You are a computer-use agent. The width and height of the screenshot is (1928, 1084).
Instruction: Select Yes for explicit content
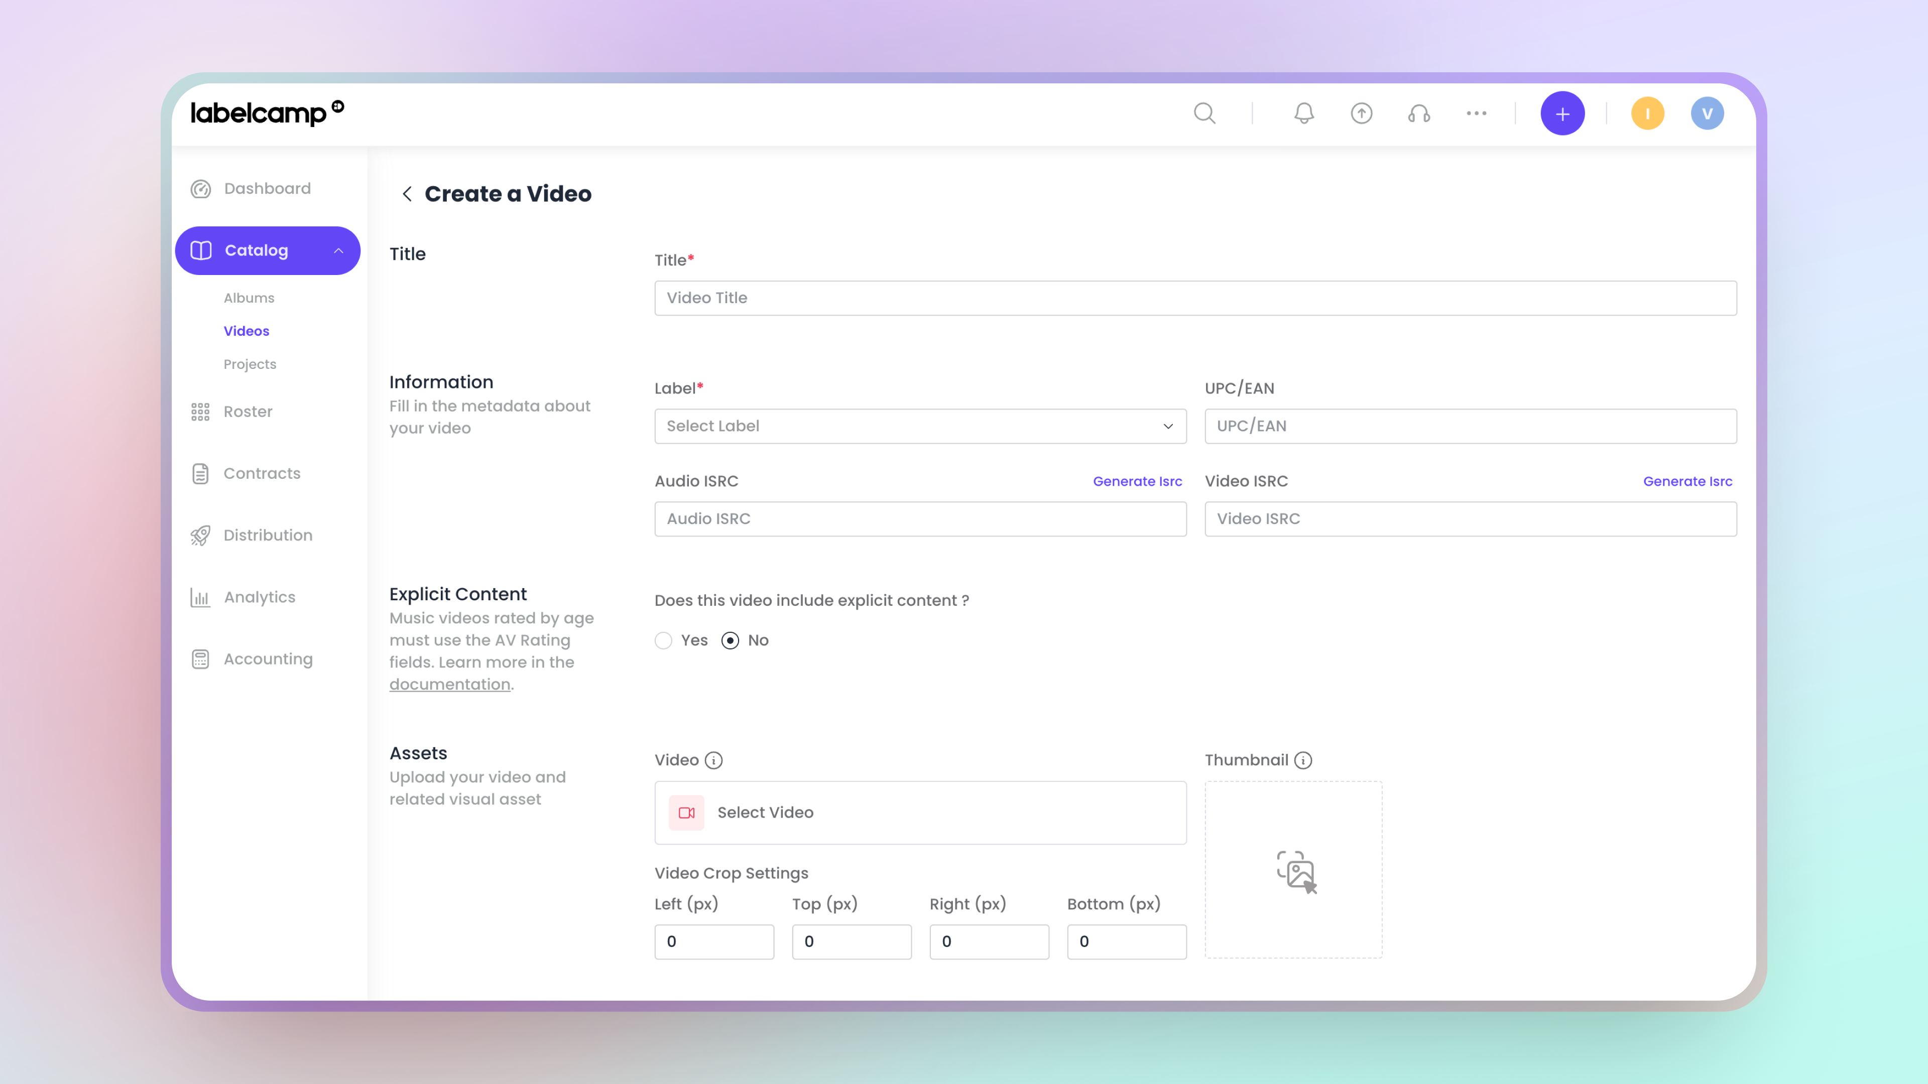click(x=663, y=640)
